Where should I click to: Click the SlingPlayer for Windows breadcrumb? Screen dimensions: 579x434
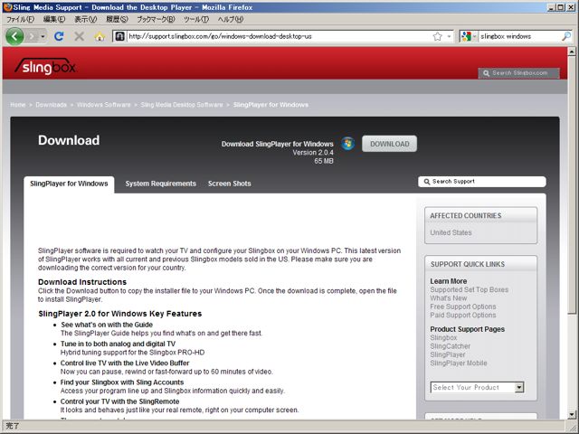point(271,105)
